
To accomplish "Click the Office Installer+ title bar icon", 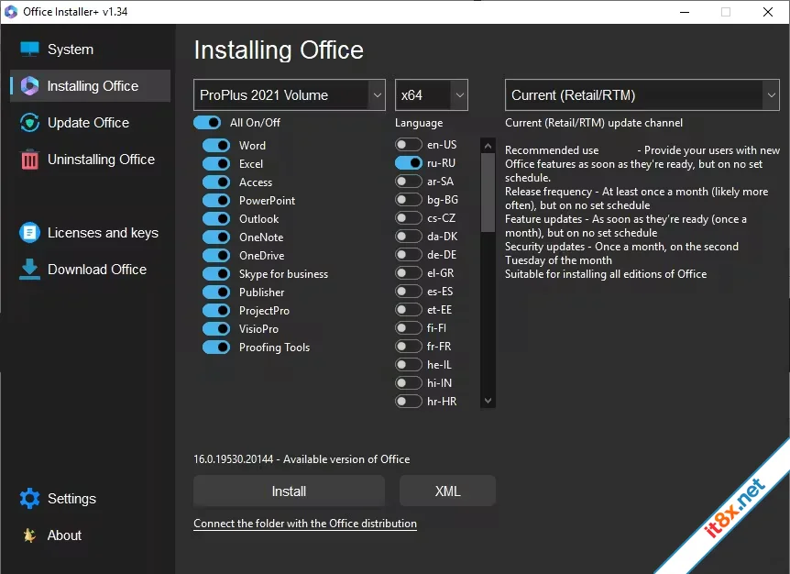I will pyautogui.click(x=11, y=12).
